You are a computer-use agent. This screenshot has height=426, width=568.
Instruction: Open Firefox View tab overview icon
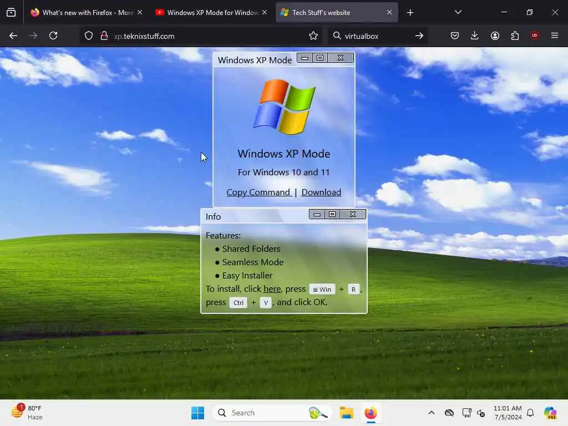pyautogui.click(x=11, y=13)
